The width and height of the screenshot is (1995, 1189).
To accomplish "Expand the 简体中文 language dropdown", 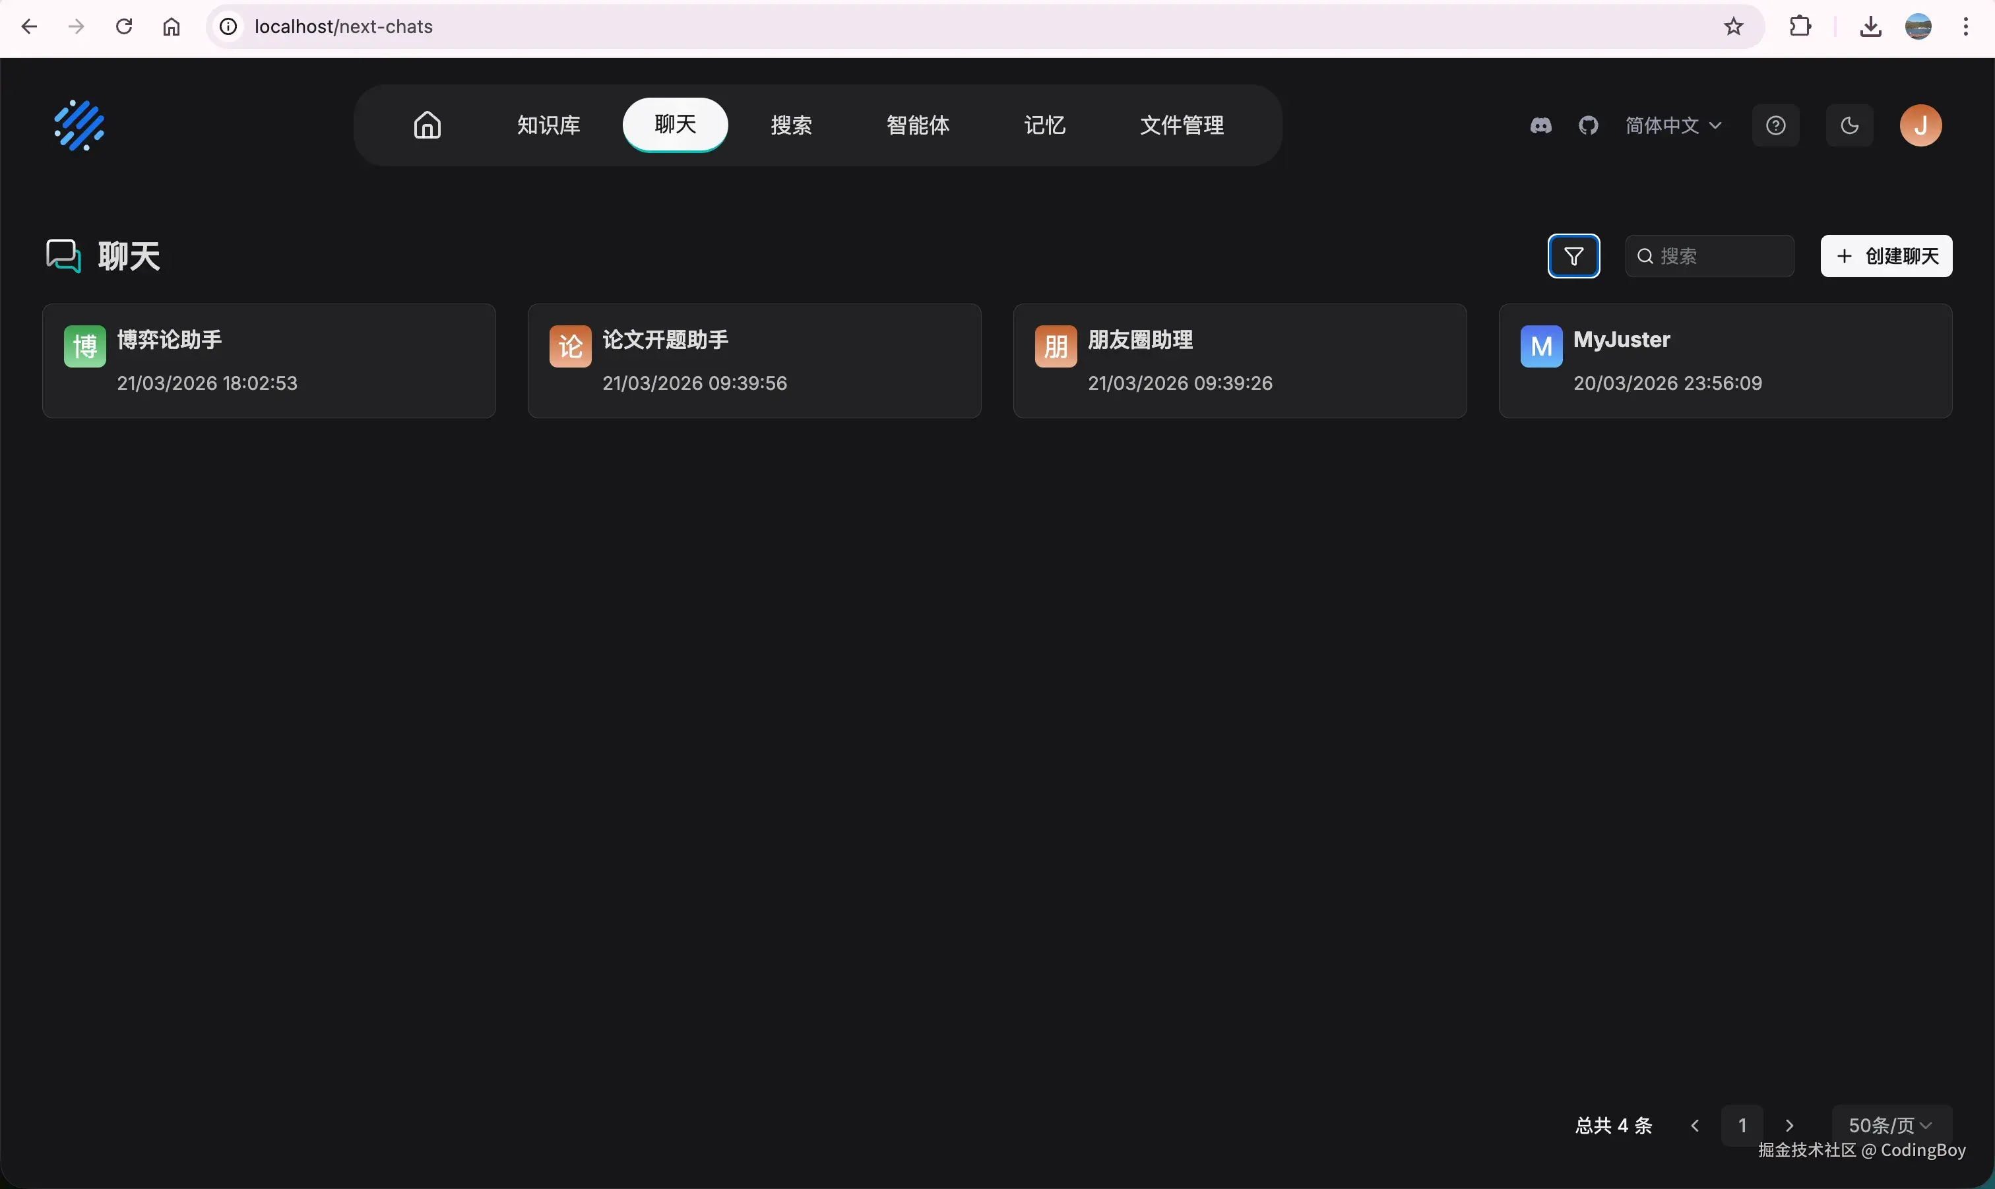I will coord(1672,126).
